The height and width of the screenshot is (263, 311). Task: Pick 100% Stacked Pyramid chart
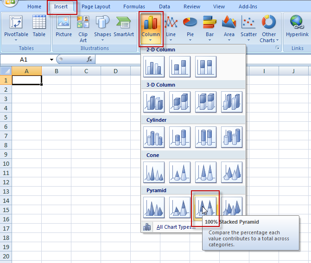(206, 207)
